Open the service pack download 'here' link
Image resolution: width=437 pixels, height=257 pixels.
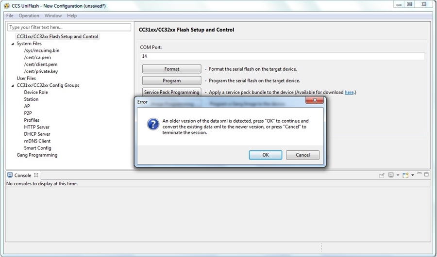pyautogui.click(x=349, y=92)
